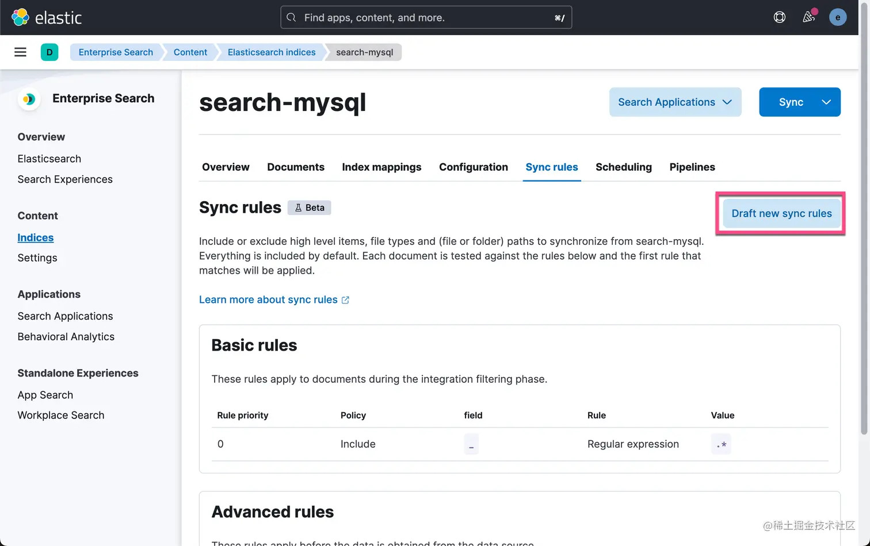Switch to the Index mappings tab
The height and width of the screenshot is (546, 870).
click(x=381, y=167)
